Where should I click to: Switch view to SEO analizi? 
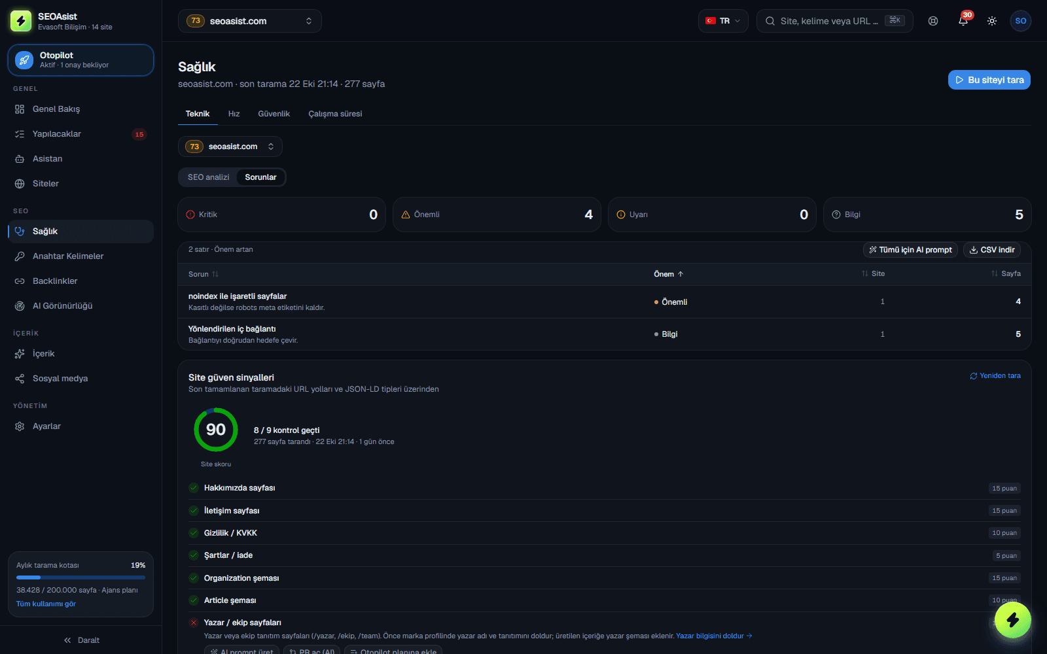click(208, 177)
